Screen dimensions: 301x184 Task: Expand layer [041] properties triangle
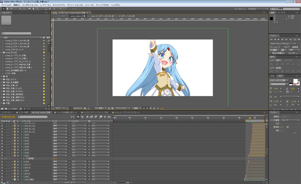12,138
